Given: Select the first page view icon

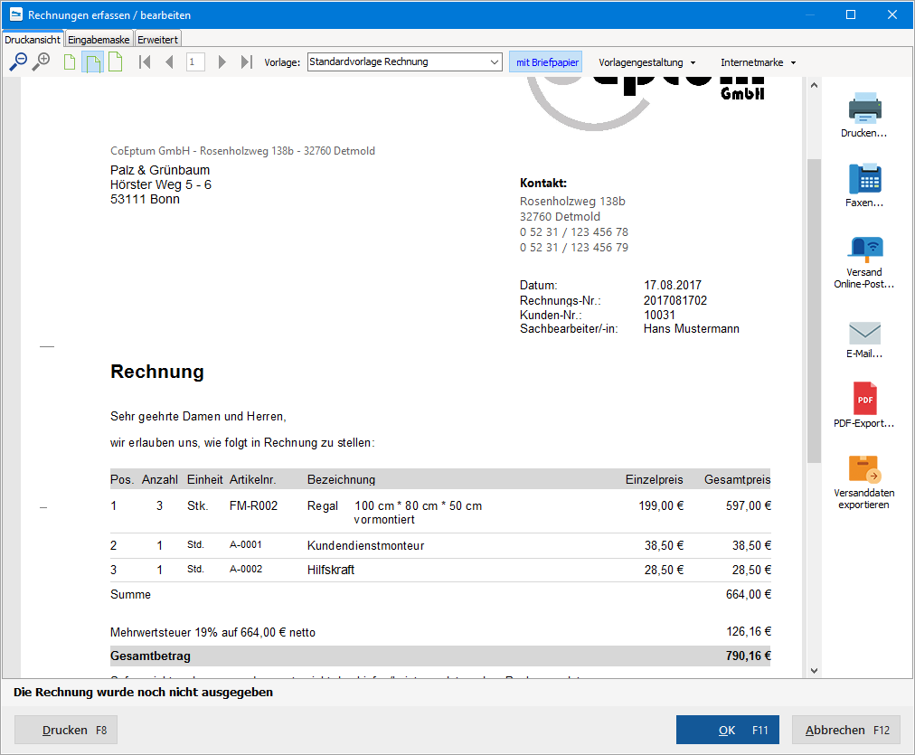Looking at the screenshot, I should [70, 61].
